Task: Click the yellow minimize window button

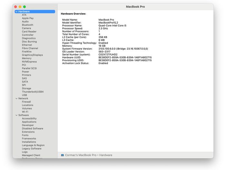Action: click(20, 7)
